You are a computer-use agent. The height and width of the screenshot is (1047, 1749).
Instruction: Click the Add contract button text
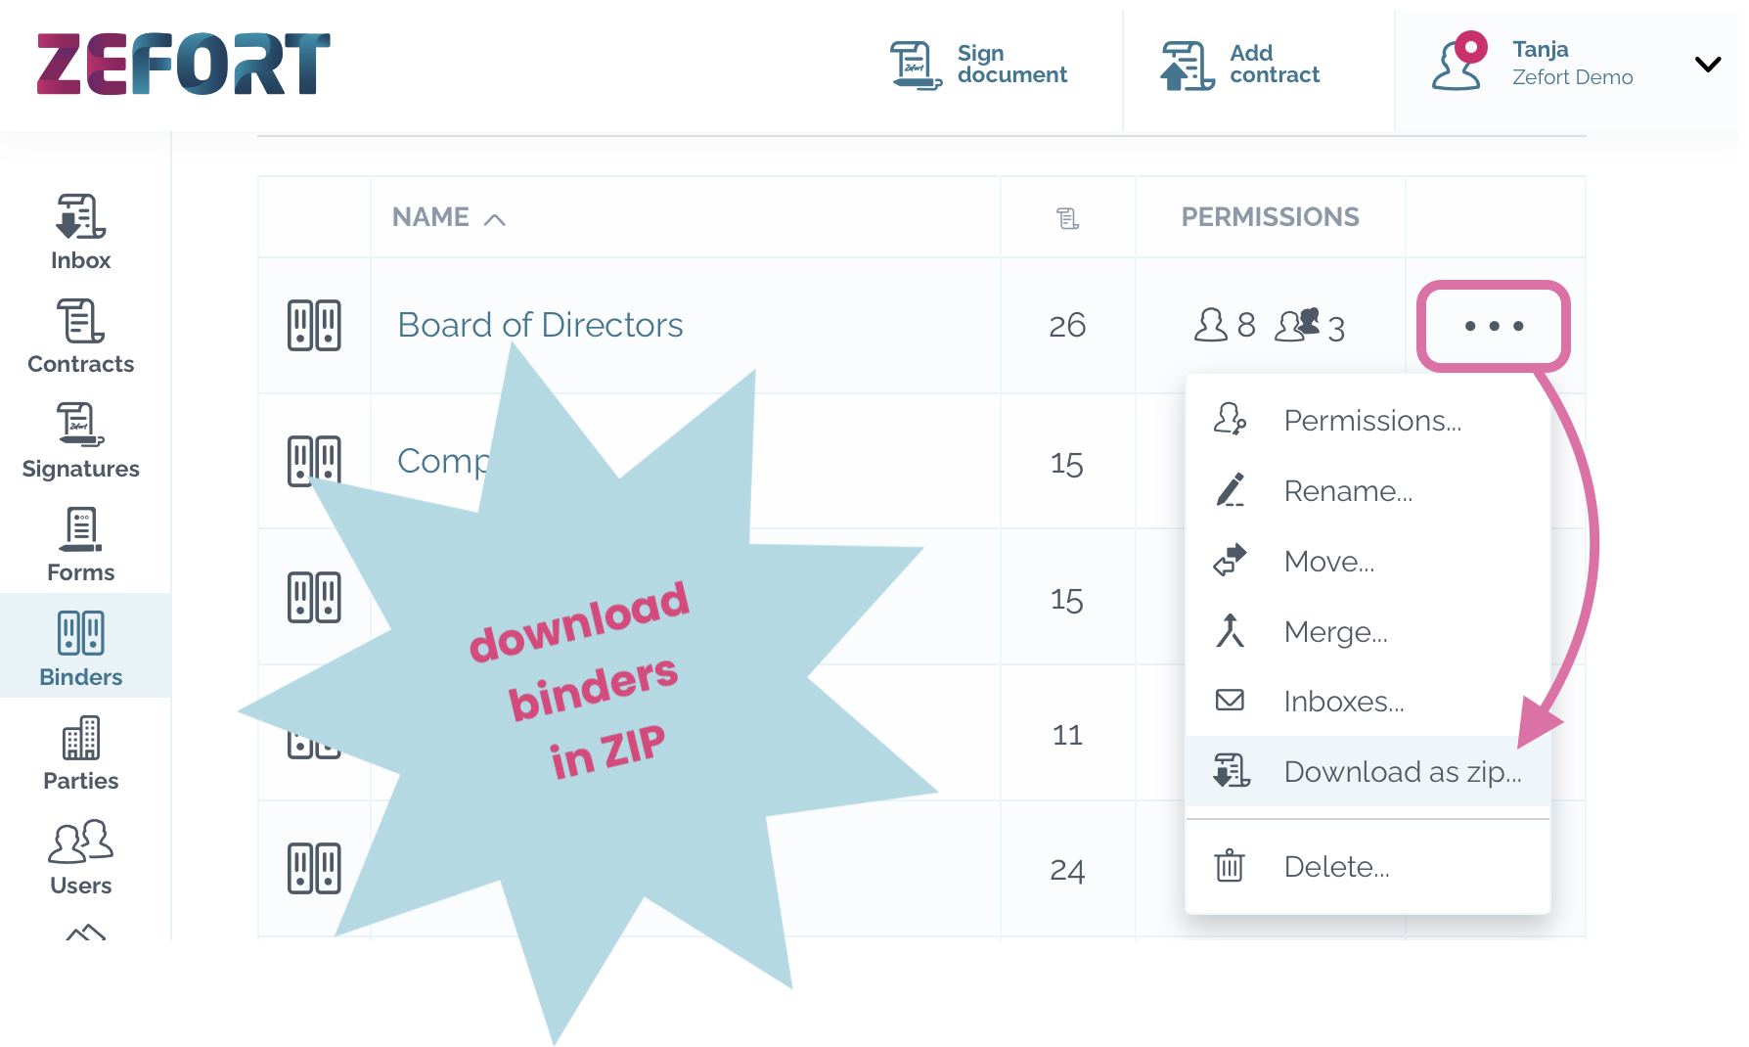point(1275,64)
